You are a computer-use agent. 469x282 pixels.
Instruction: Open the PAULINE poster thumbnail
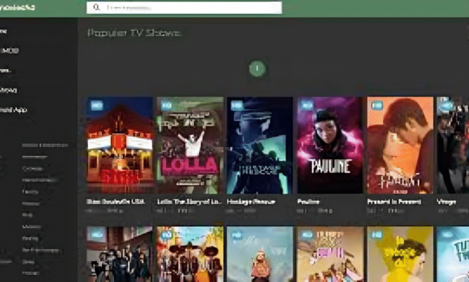coord(330,145)
